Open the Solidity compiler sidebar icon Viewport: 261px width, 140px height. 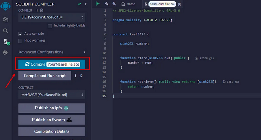coord(7,42)
